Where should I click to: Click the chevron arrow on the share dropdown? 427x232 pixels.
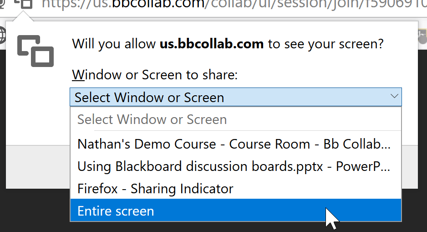(x=394, y=97)
